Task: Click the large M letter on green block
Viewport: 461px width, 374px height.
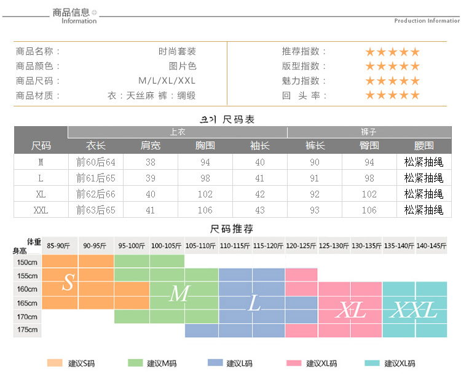Action: click(x=179, y=294)
